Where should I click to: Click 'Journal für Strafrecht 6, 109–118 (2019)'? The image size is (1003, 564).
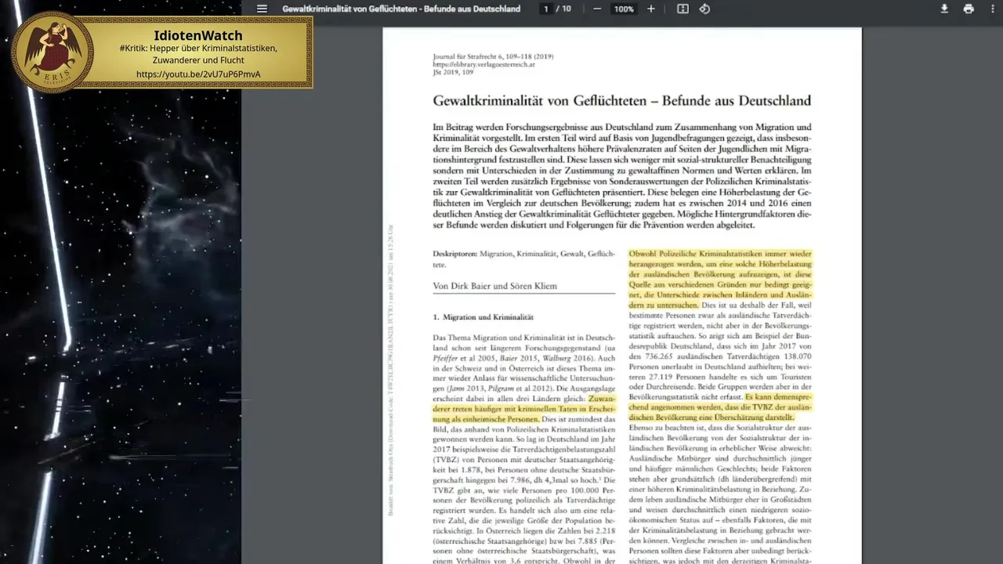[493, 56]
